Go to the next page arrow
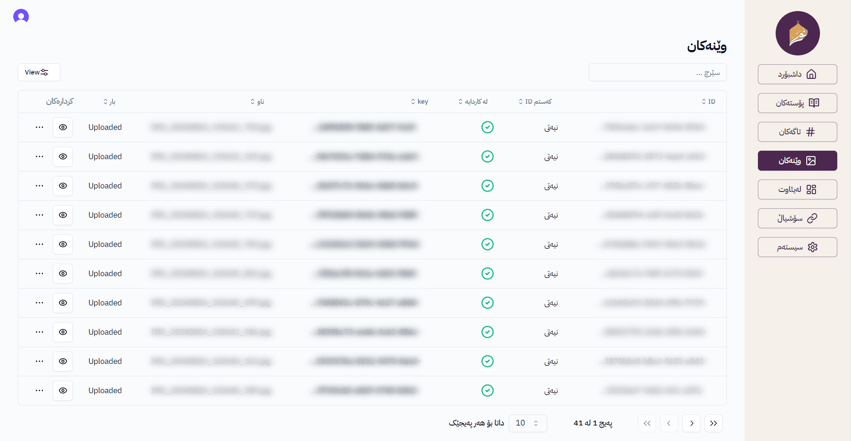 tap(691, 423)
